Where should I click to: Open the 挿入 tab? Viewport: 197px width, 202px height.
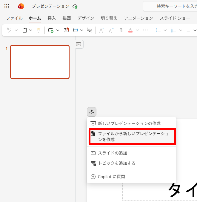pyautogui.click(x=52, y=18)
